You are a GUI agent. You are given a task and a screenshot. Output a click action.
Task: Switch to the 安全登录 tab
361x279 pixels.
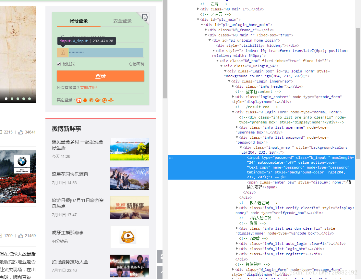tap(122, 21)
